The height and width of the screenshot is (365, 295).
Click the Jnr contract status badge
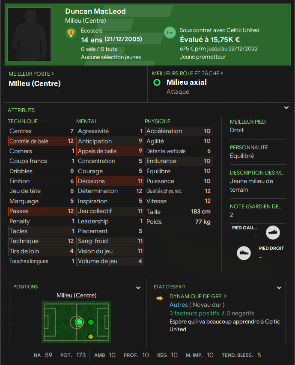pos(170,33)
